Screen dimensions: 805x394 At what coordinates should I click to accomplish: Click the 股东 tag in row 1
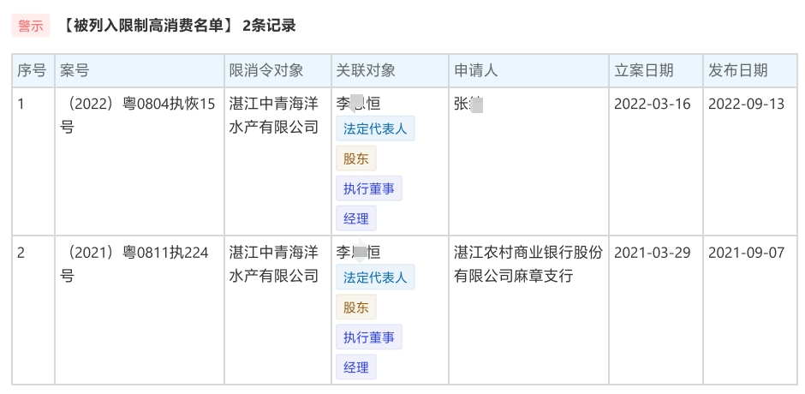point(355,158)
